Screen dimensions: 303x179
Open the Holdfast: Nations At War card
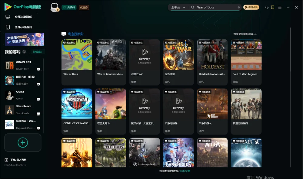[x=212, y=62]
